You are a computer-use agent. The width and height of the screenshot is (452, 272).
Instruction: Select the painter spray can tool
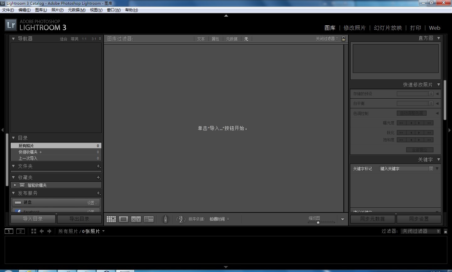(x=165, y=219)
